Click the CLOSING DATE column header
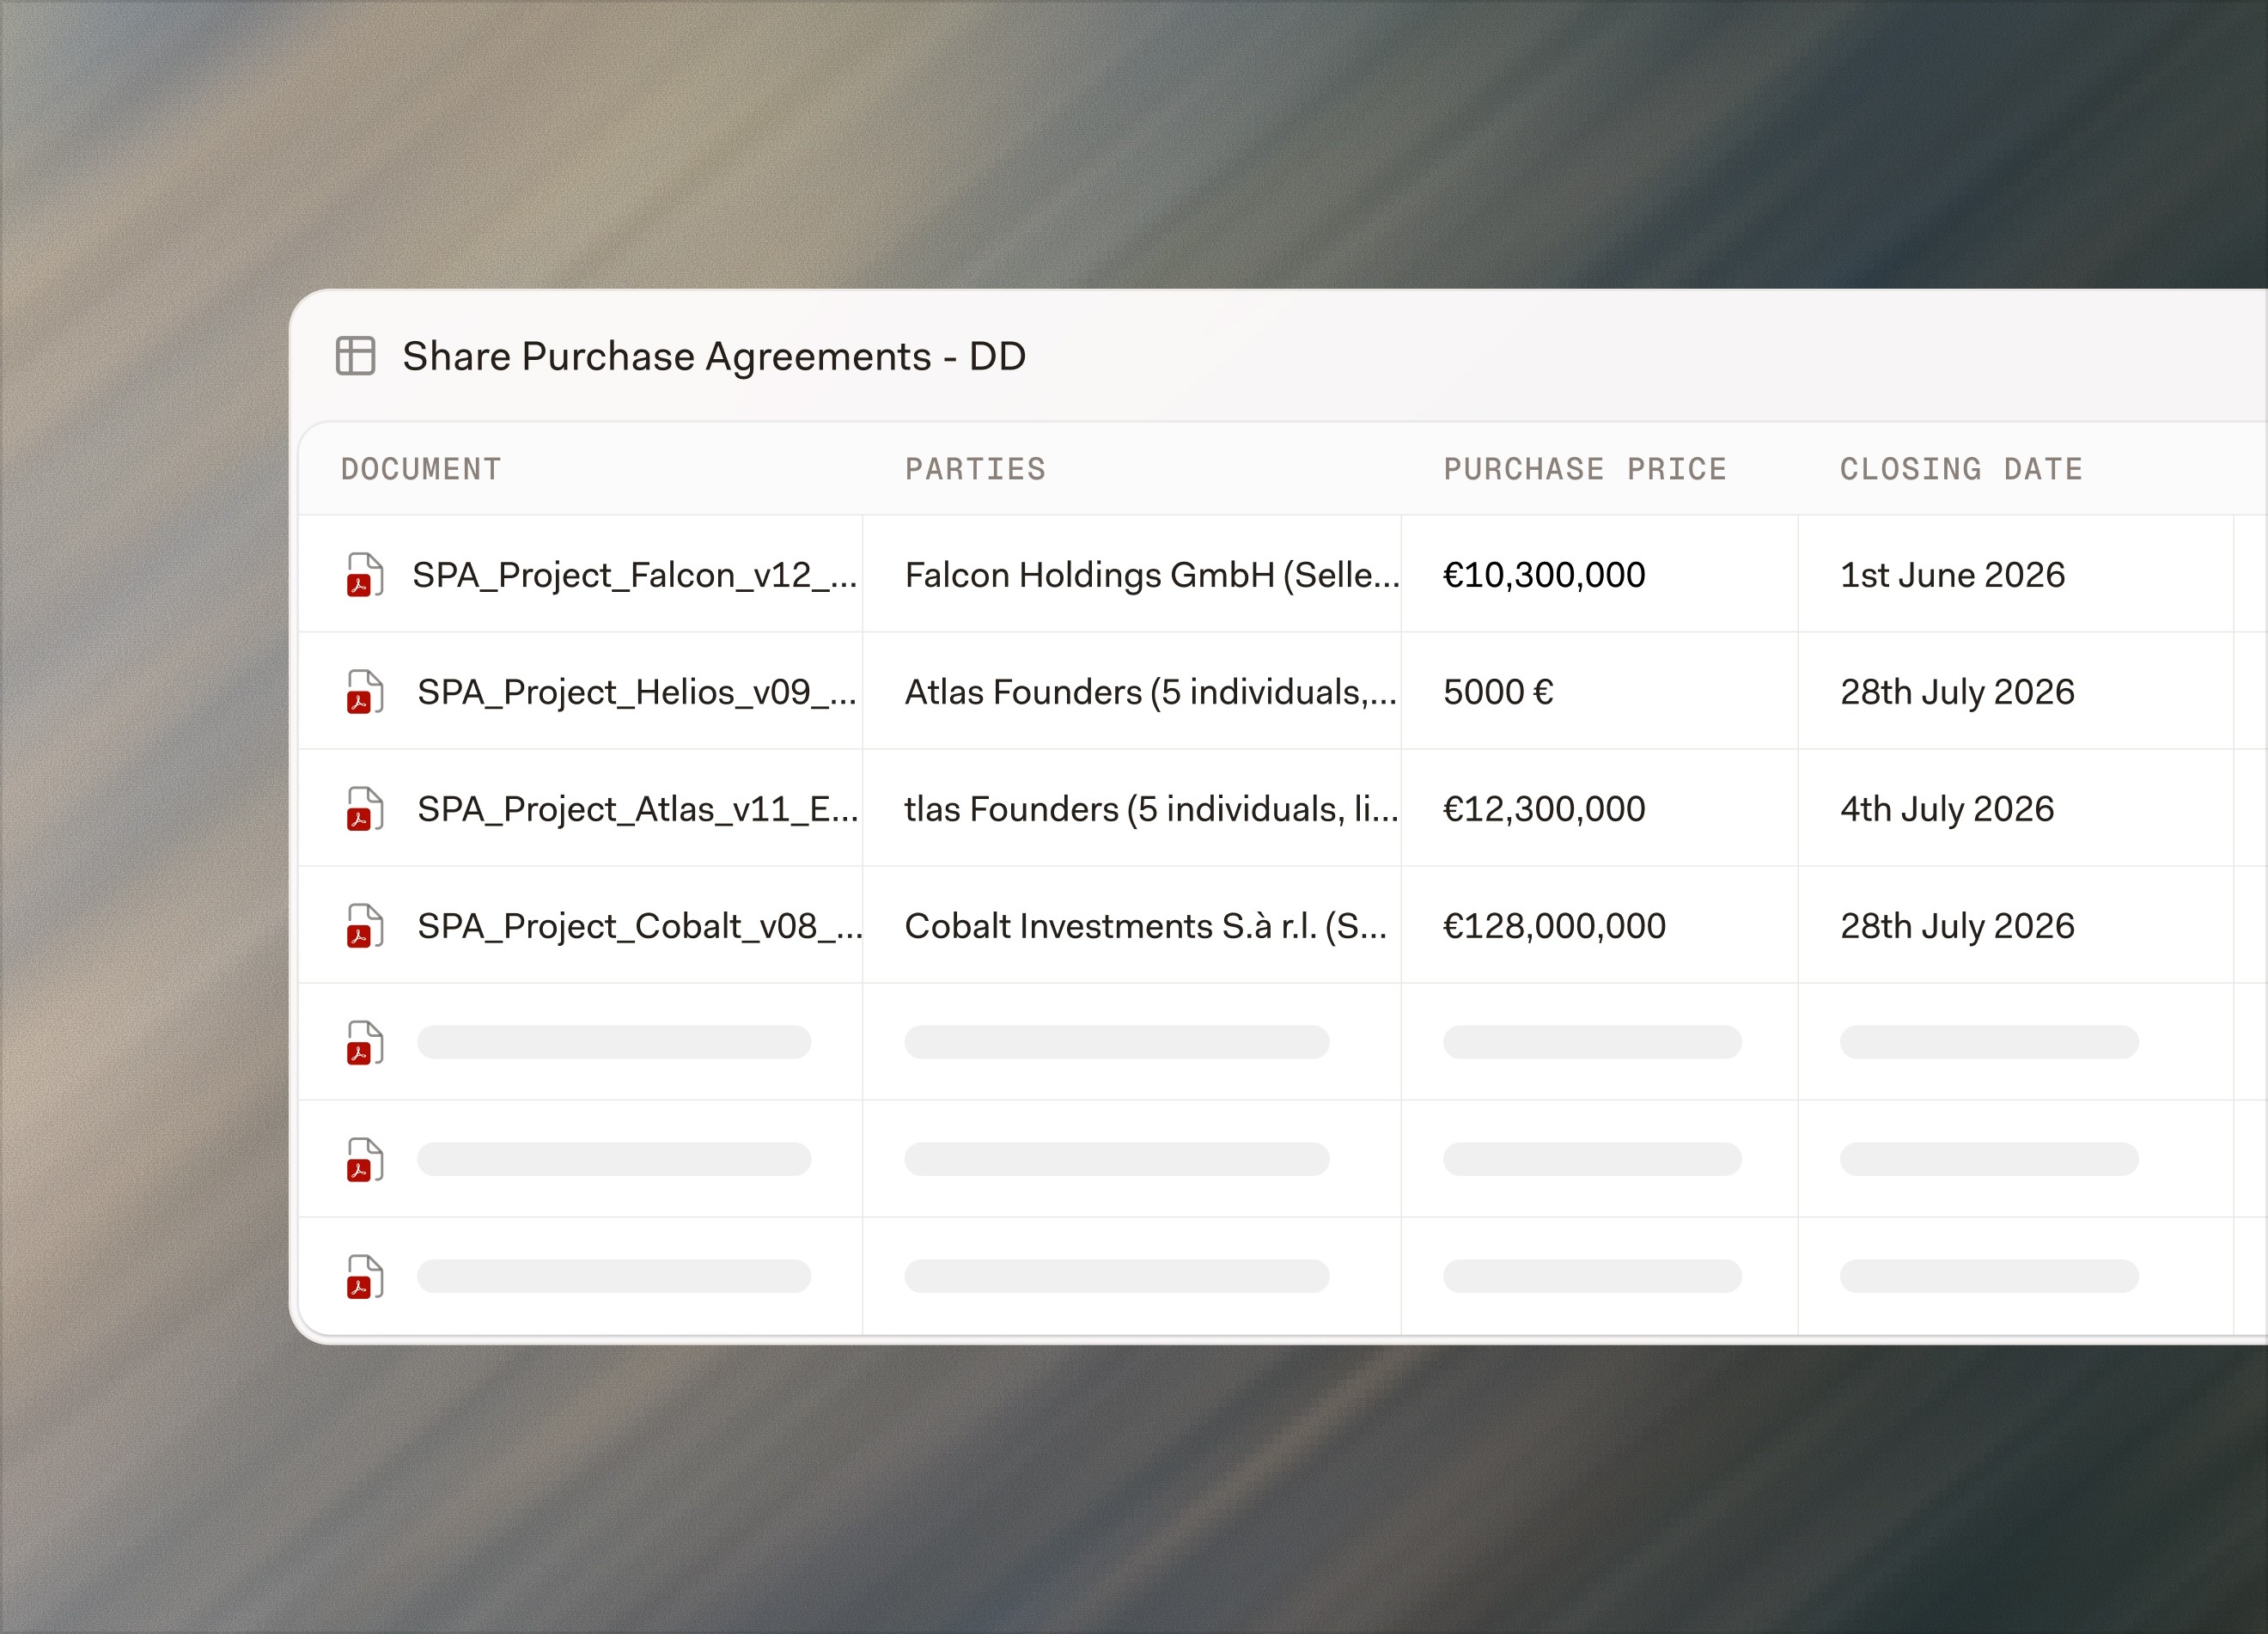This screenshot has height=1634, width=2268. [1961, 469]
